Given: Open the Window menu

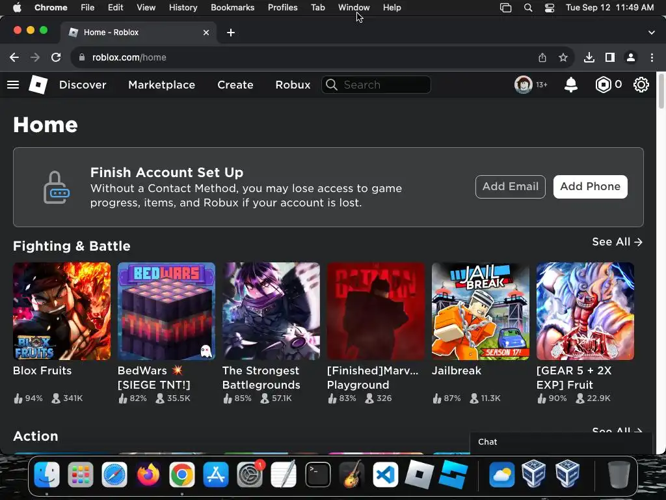Looking at the screenshot, I should point(354,8).
